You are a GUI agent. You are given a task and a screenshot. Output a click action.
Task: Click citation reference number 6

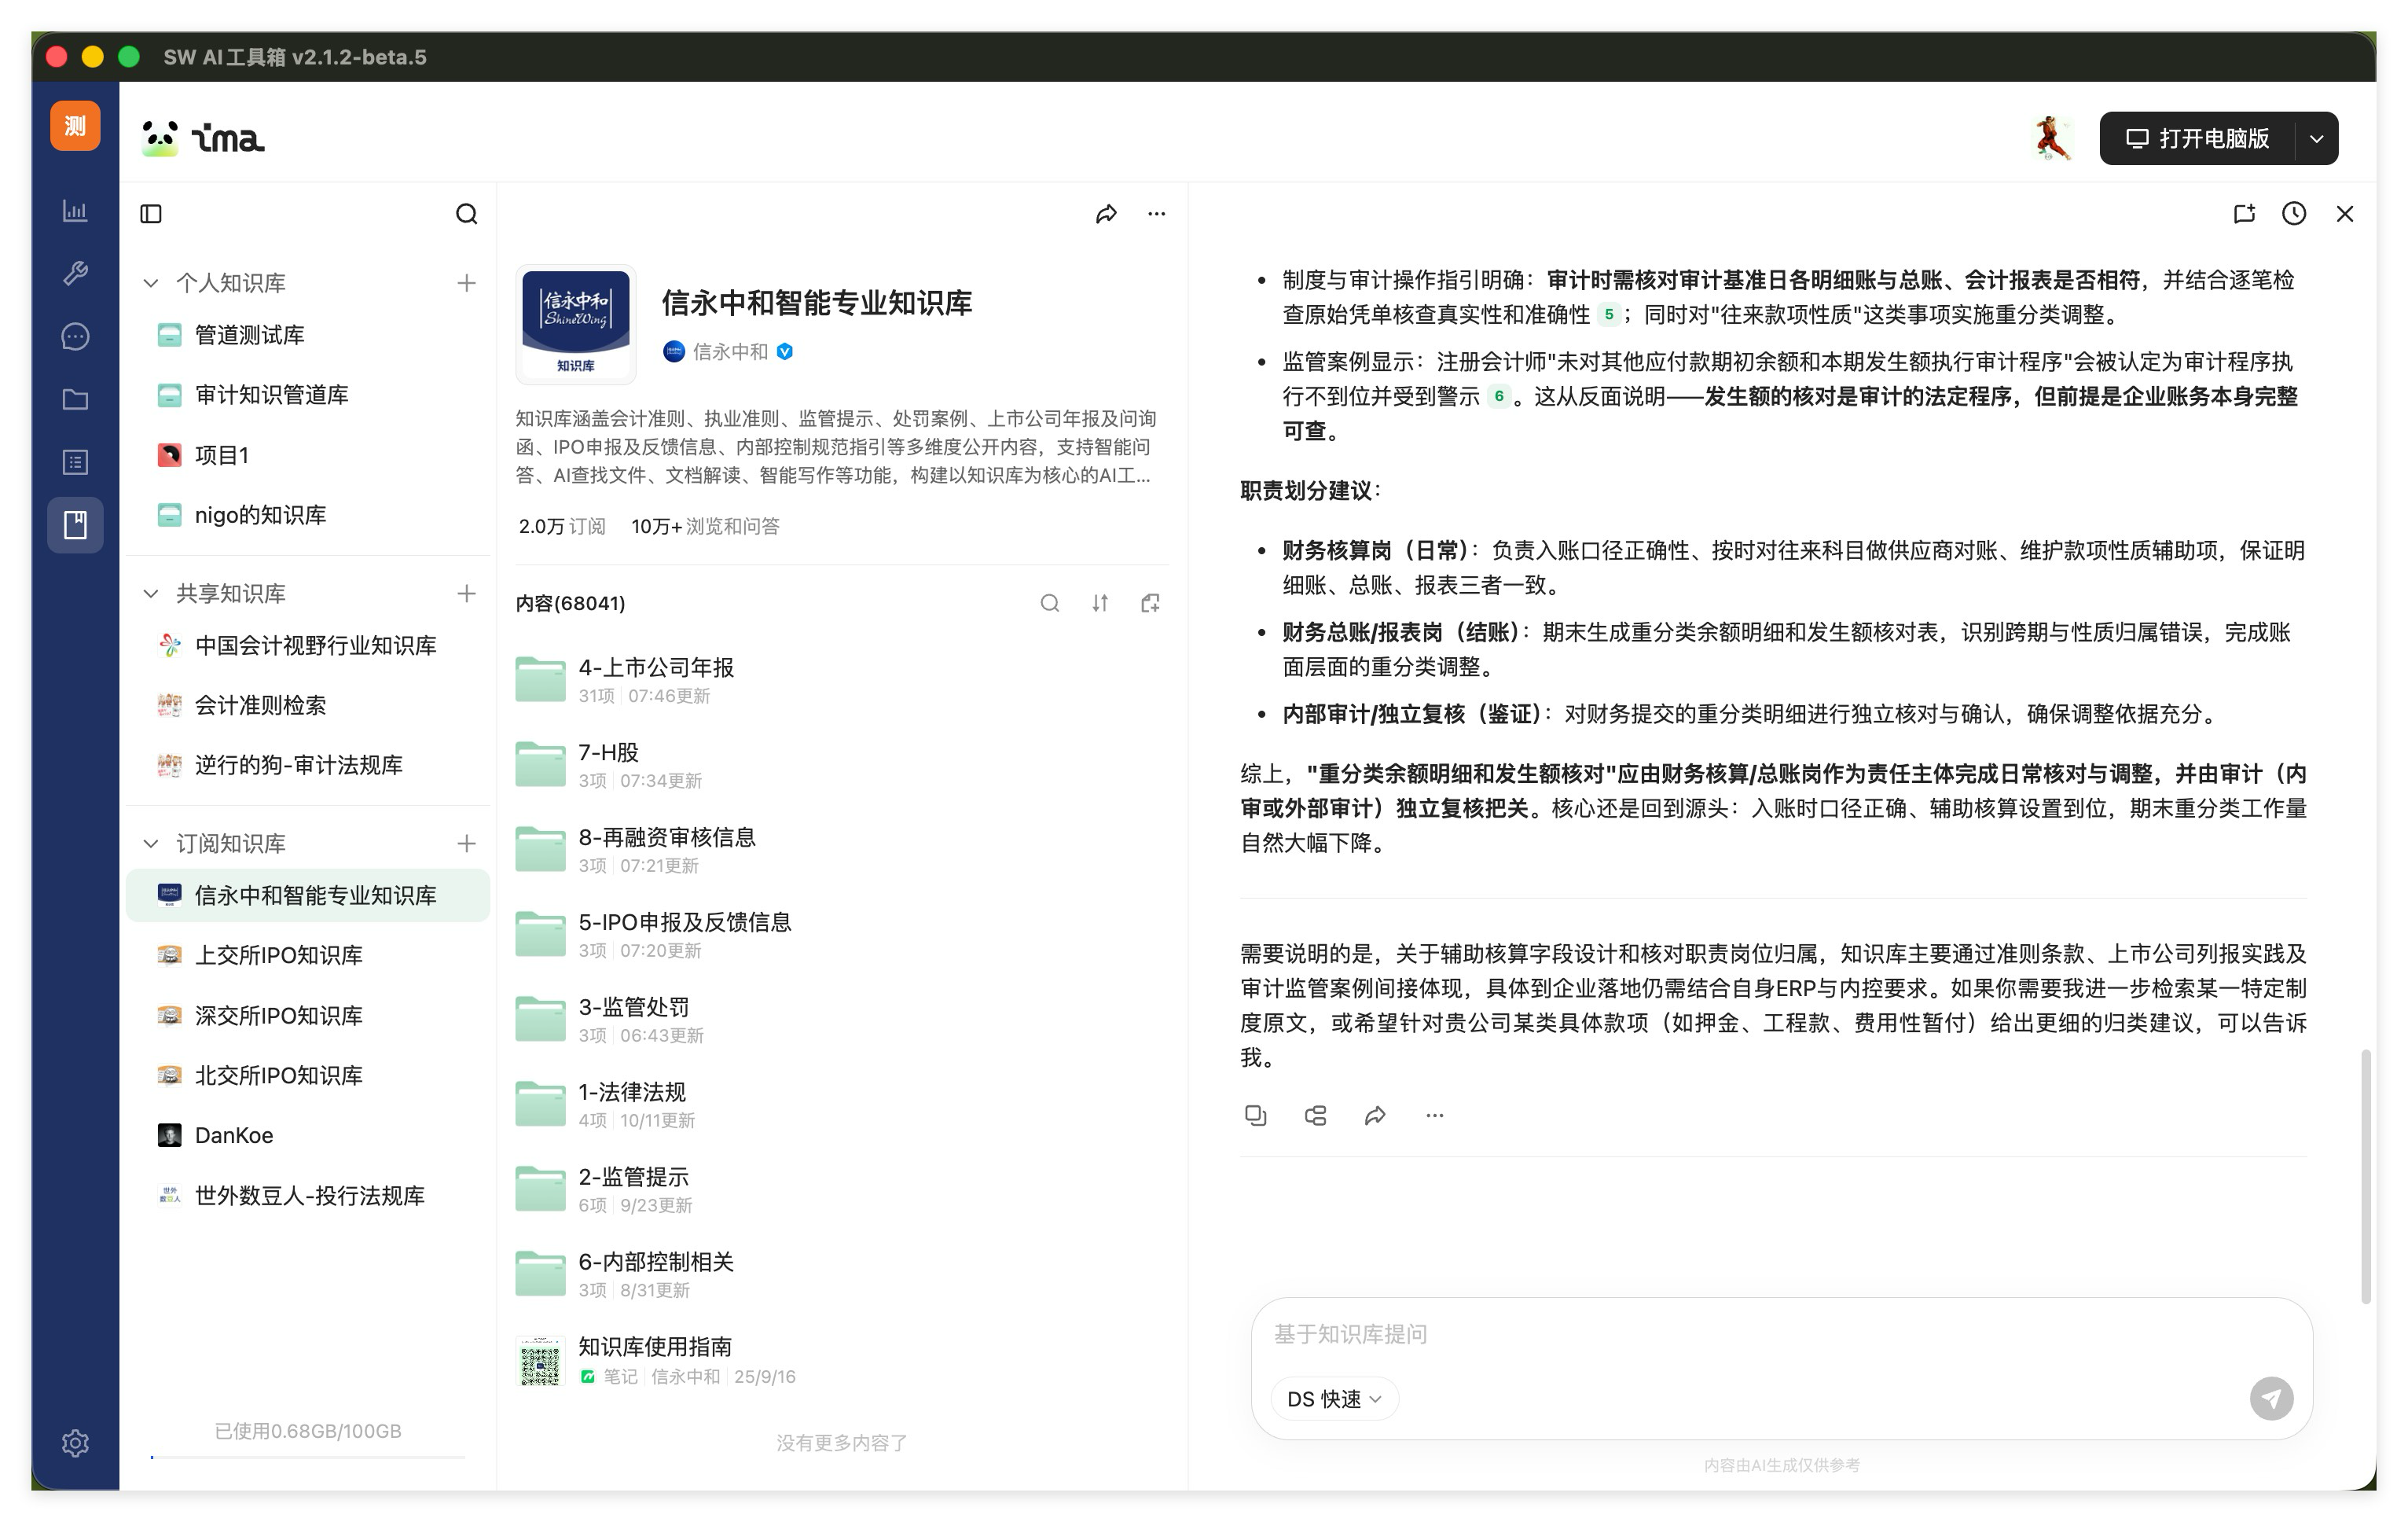pyautogui.click(x=1498, y=397)
